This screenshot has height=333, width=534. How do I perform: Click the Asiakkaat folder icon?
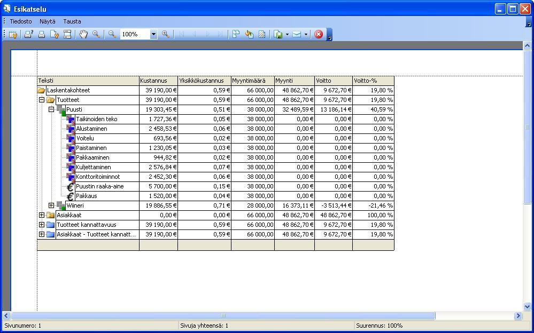coord(50,215)
